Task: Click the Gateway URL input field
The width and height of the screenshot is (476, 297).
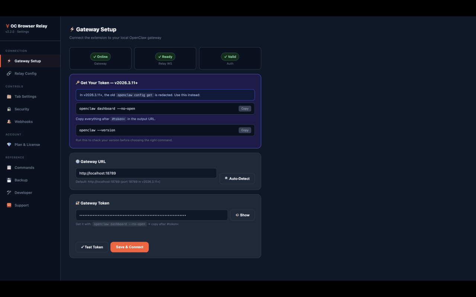Action: click(146, 173)
